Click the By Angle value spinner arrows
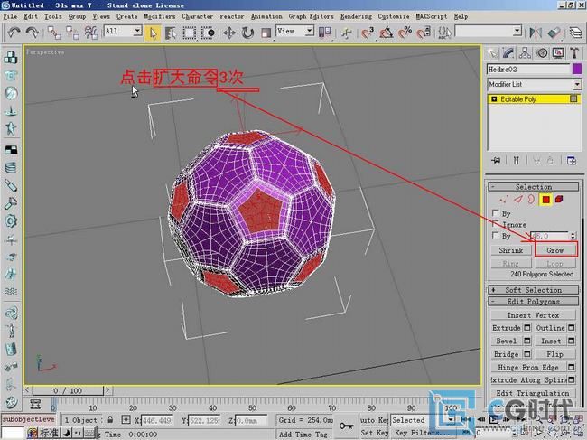Image resolution: width=587 pixels, height=440 pixels. pos(573,236)
